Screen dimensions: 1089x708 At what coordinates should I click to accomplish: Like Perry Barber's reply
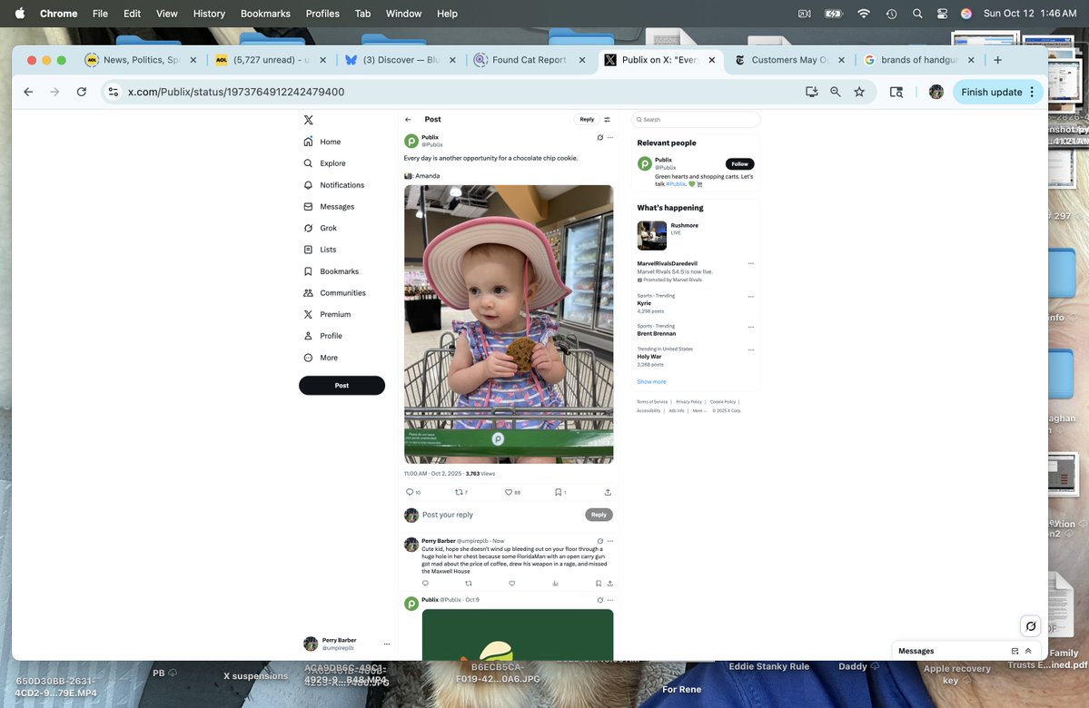[512, 583]
